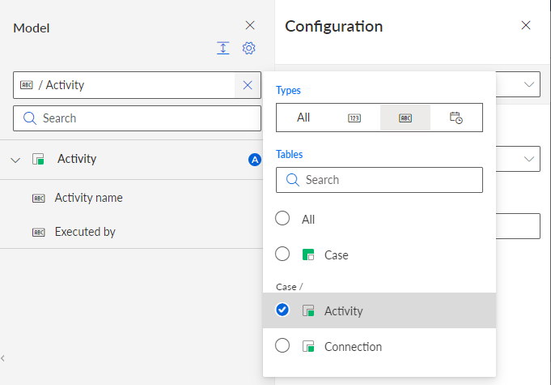Click the 'Case' table label
This screenshot has width=551, height=385.
[x=337, y=255]
